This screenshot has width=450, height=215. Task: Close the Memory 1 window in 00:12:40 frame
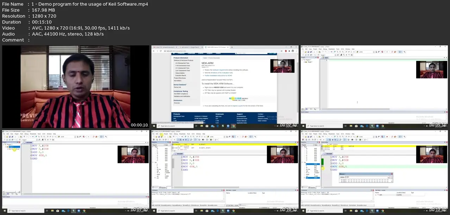point(392,174)
